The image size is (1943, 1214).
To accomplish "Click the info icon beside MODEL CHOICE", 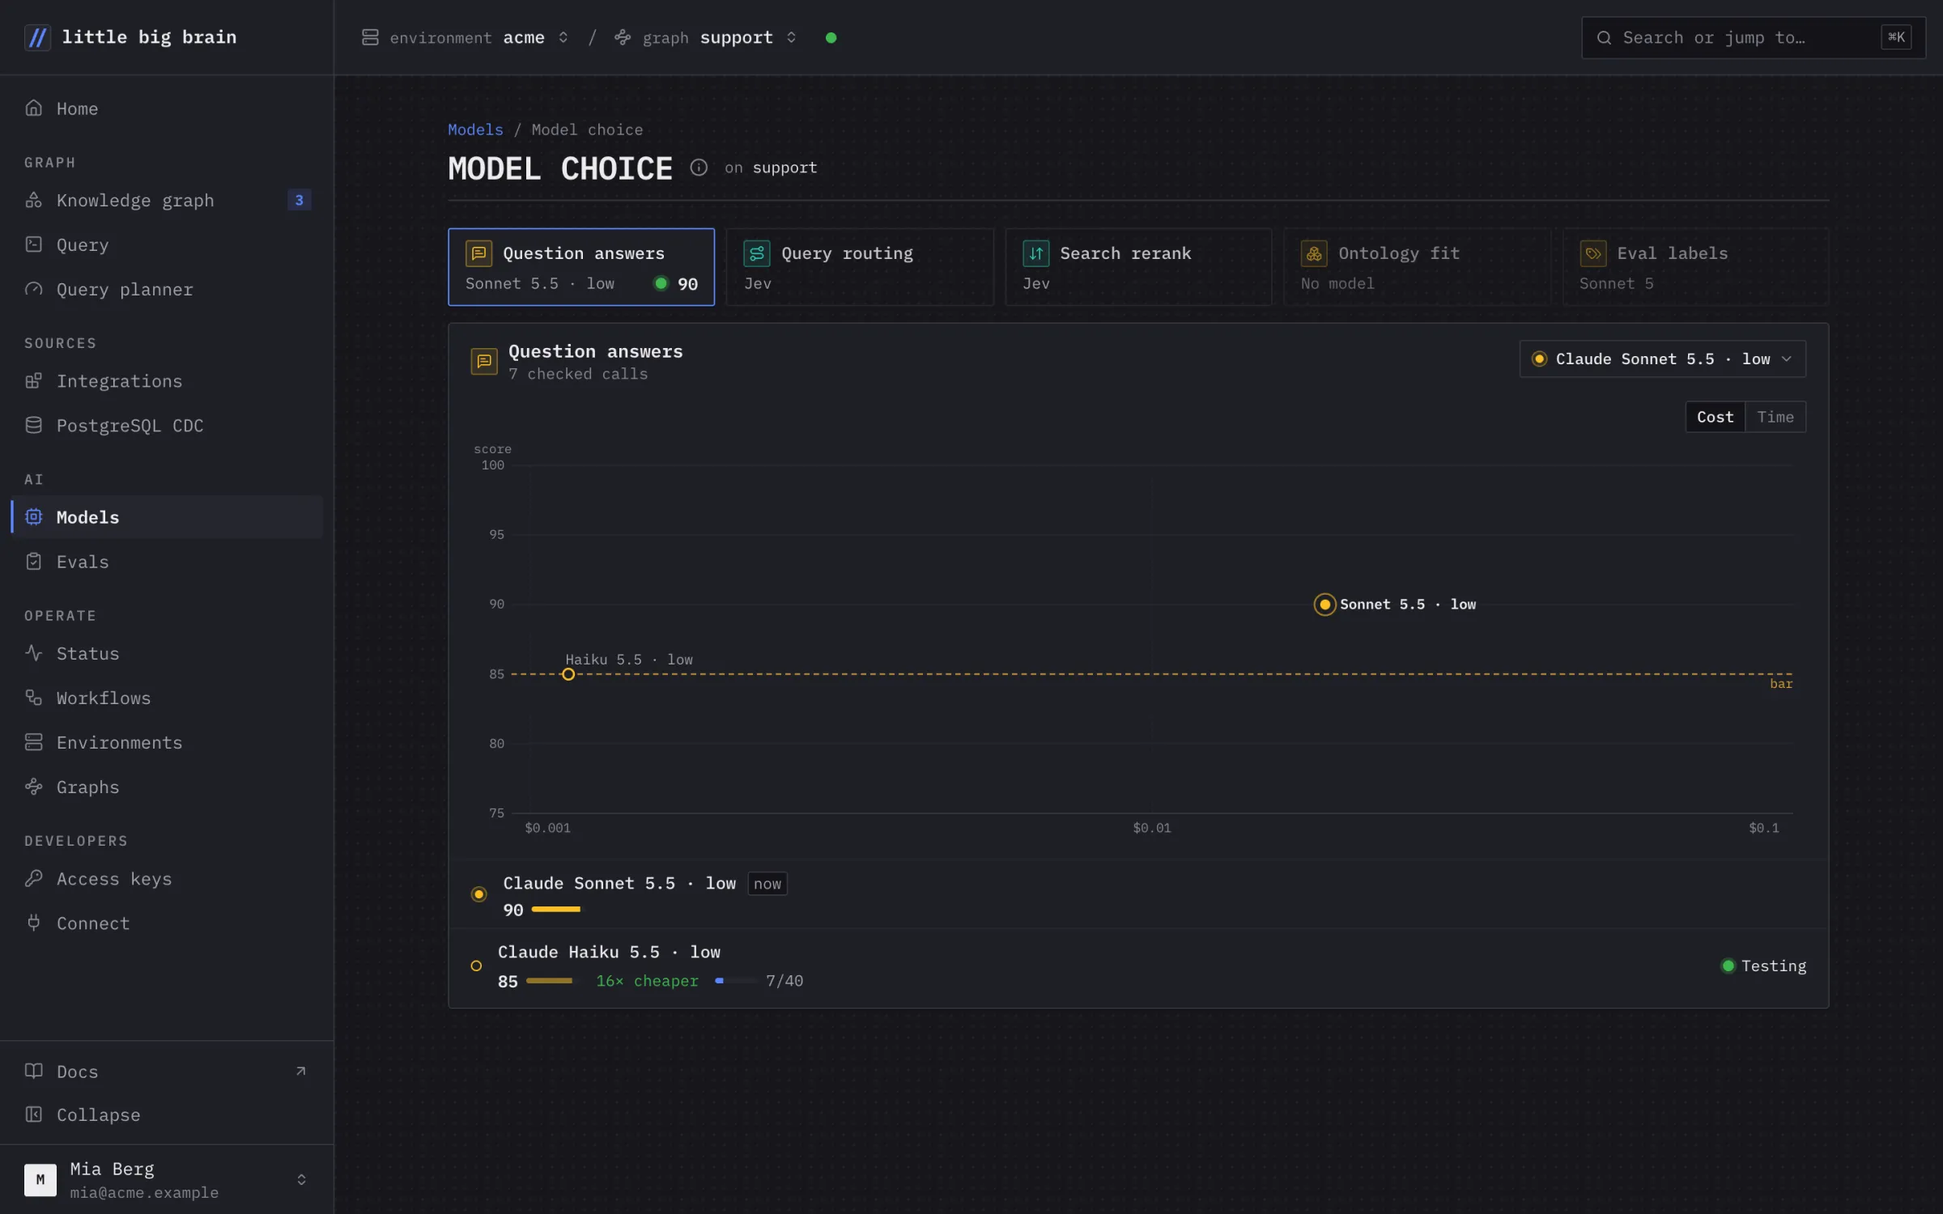I will (699, 168).
